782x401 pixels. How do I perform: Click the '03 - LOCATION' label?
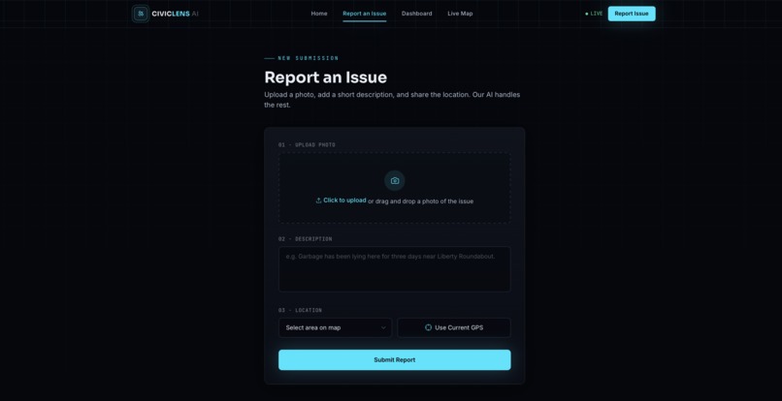point(300,310)
